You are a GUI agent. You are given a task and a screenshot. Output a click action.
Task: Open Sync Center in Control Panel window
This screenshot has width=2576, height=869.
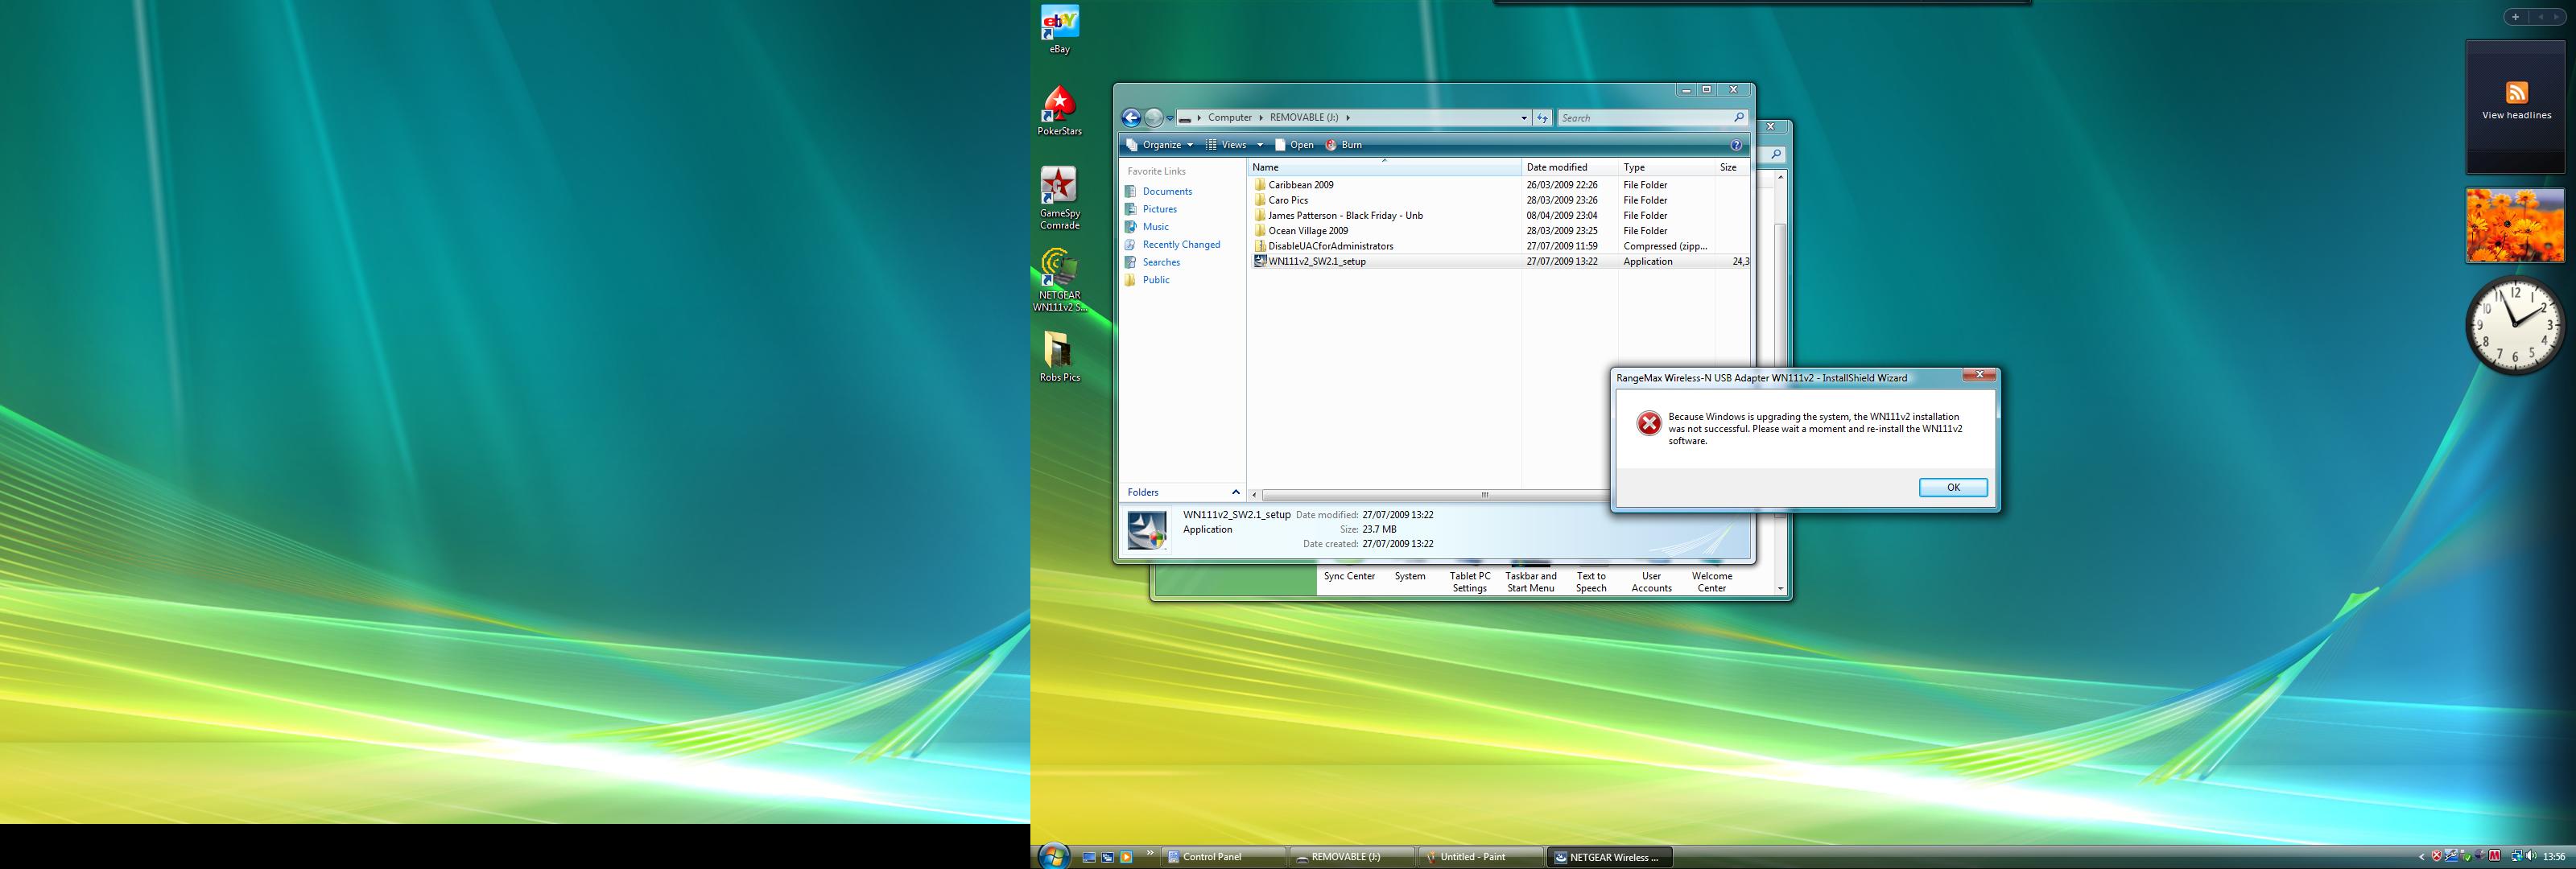[1349, 577]
